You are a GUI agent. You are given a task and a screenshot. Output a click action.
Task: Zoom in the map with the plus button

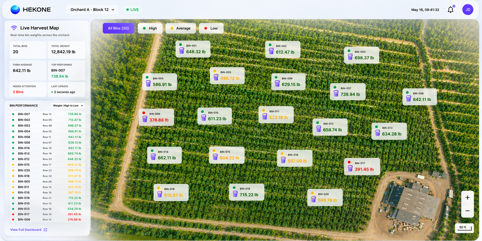467,198
